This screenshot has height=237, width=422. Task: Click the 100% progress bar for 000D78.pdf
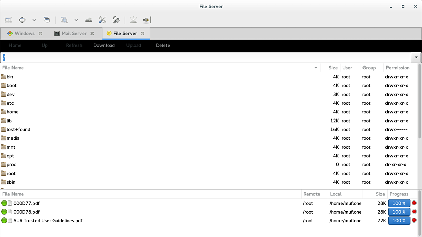click(399, 212)
